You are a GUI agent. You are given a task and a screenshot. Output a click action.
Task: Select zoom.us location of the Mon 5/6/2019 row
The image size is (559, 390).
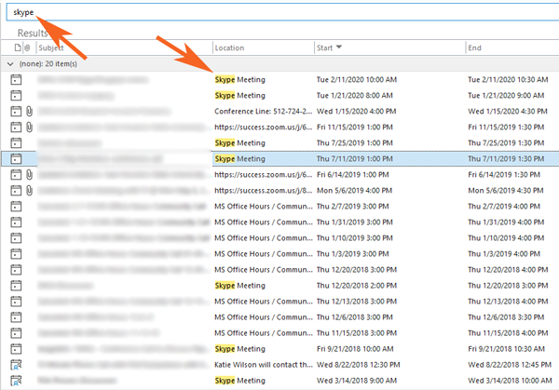[263, 191]
